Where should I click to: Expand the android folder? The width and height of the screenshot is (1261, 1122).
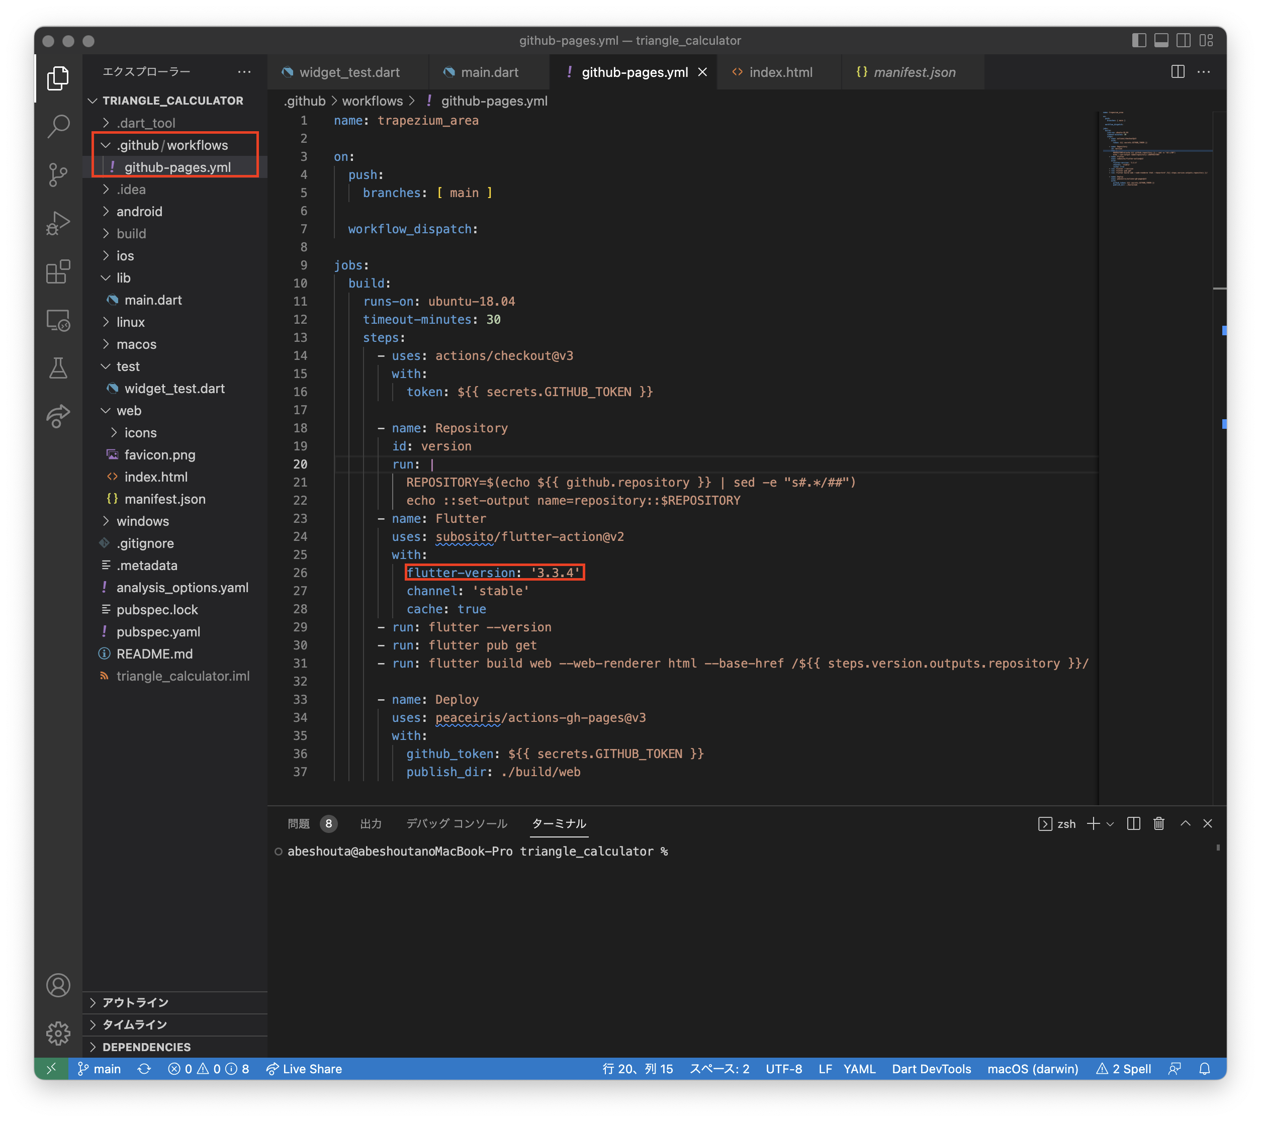[x=140, y=211]
